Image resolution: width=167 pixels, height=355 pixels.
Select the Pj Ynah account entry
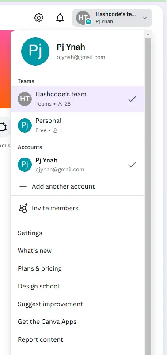(x=78, y=165)
